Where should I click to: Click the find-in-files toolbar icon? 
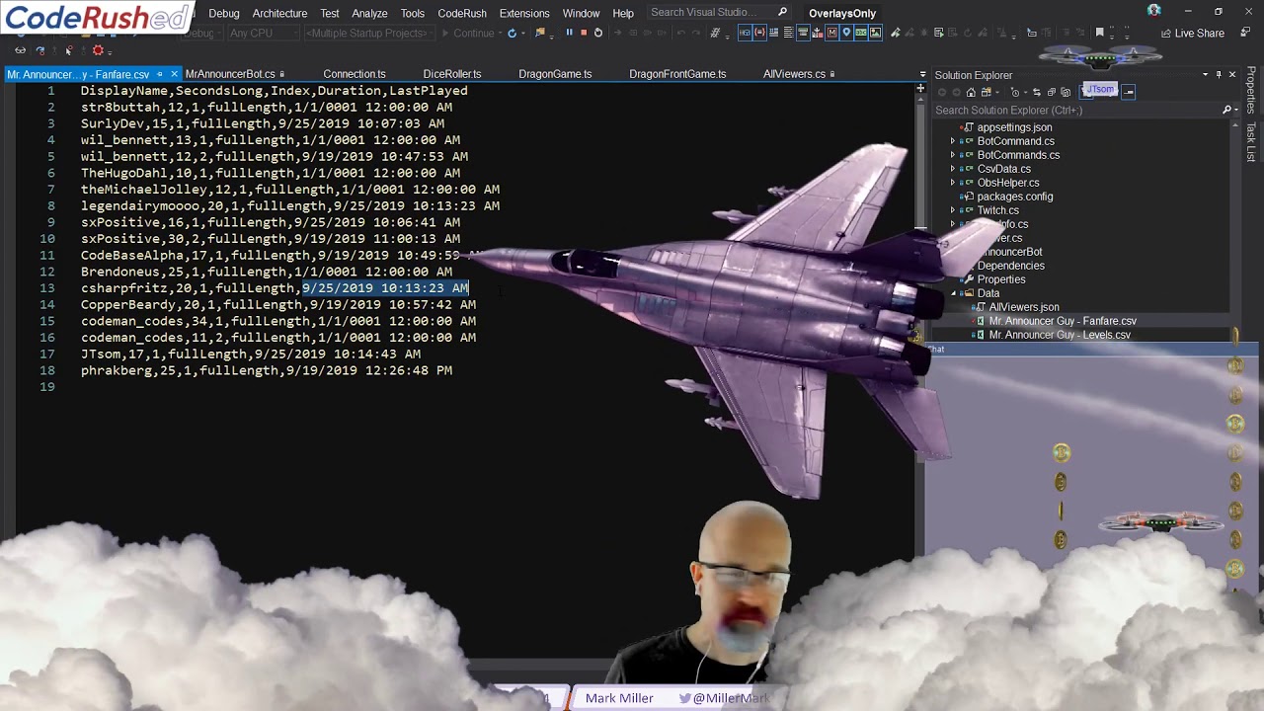[539, 33]
